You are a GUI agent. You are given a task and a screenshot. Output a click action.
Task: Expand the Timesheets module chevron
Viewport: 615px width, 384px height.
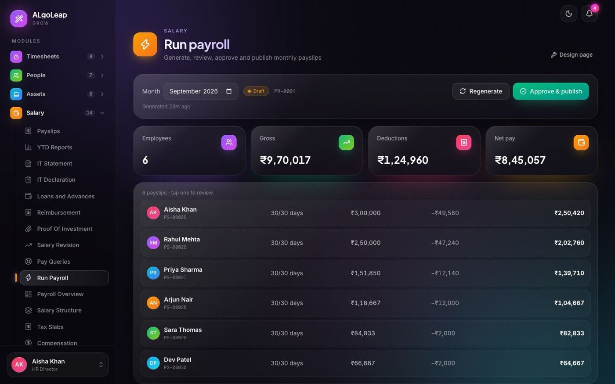tap(102, 57)
